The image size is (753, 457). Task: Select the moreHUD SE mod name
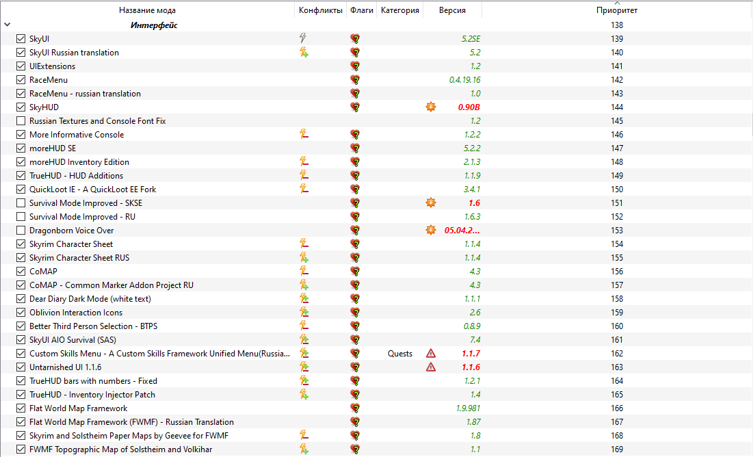[53, 148]
